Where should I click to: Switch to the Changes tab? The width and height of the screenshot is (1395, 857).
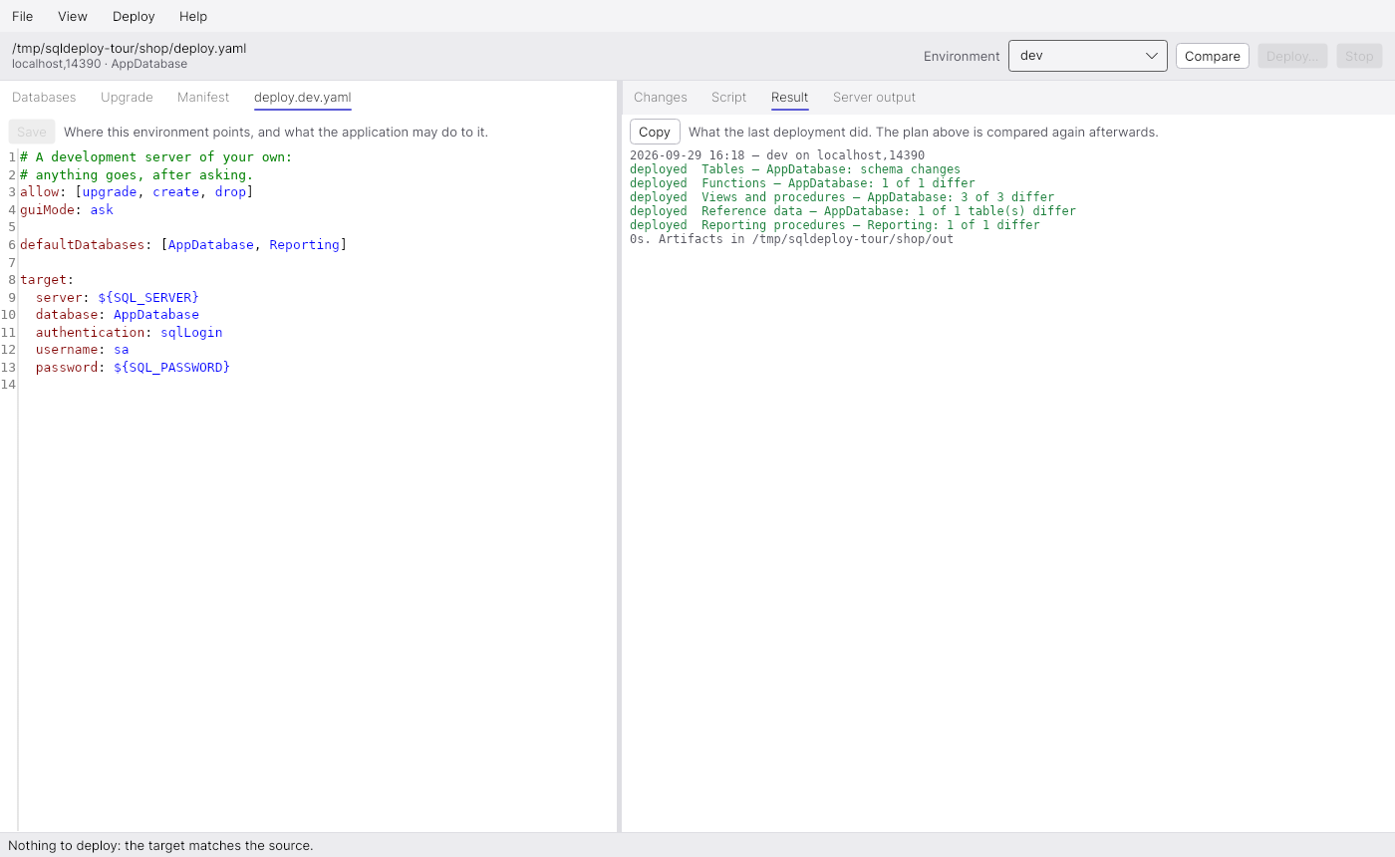[x=661, y=97]
